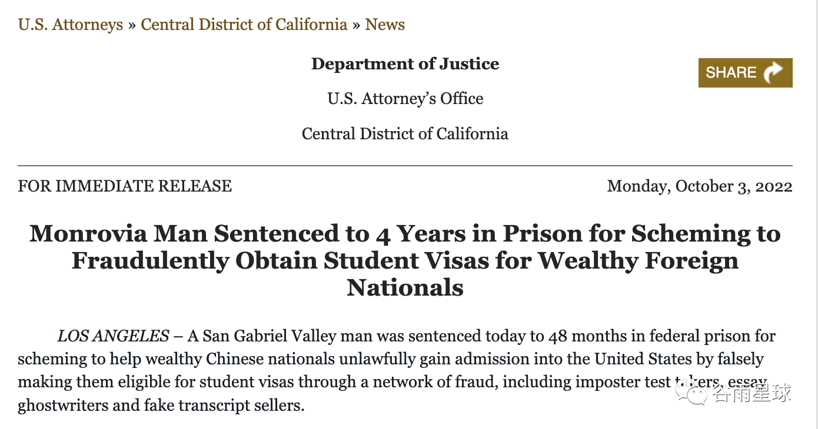This screenshot has height=429, width=818.
Task: Click the centered Central District of California subheading
Action: tap(405, 133)
